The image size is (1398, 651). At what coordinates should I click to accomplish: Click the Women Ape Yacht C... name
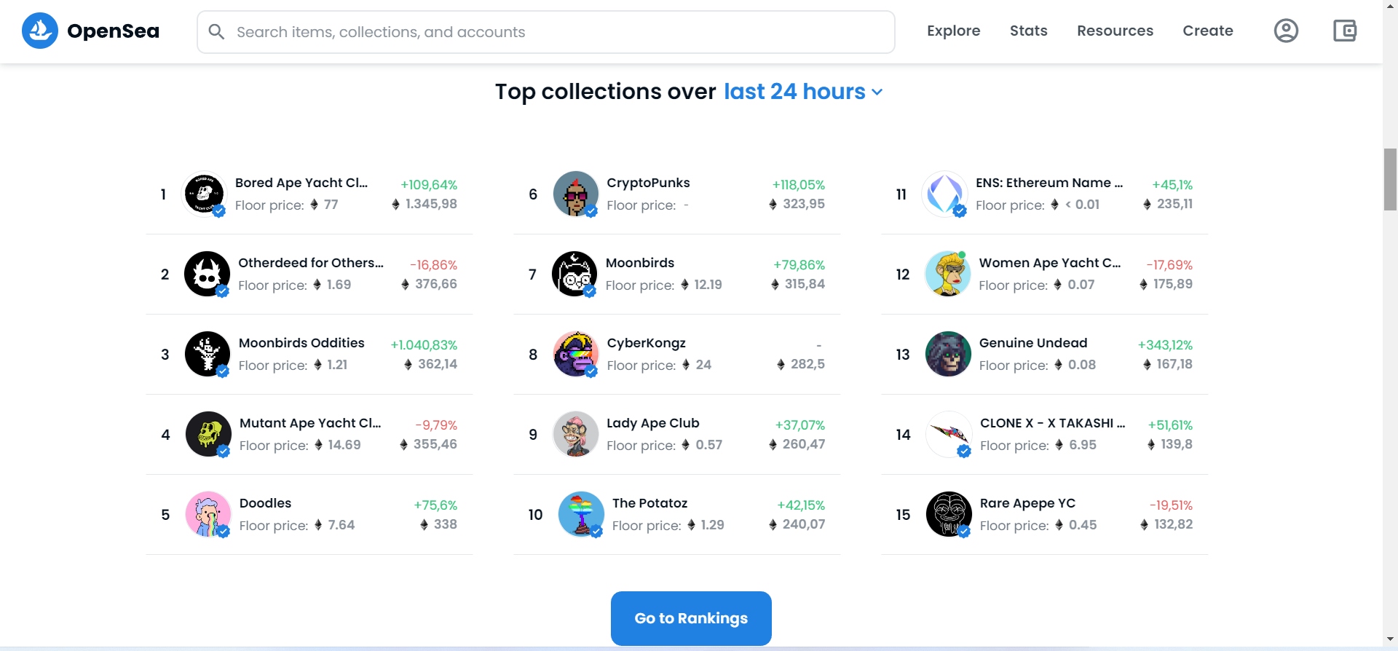pos(1050,263)
